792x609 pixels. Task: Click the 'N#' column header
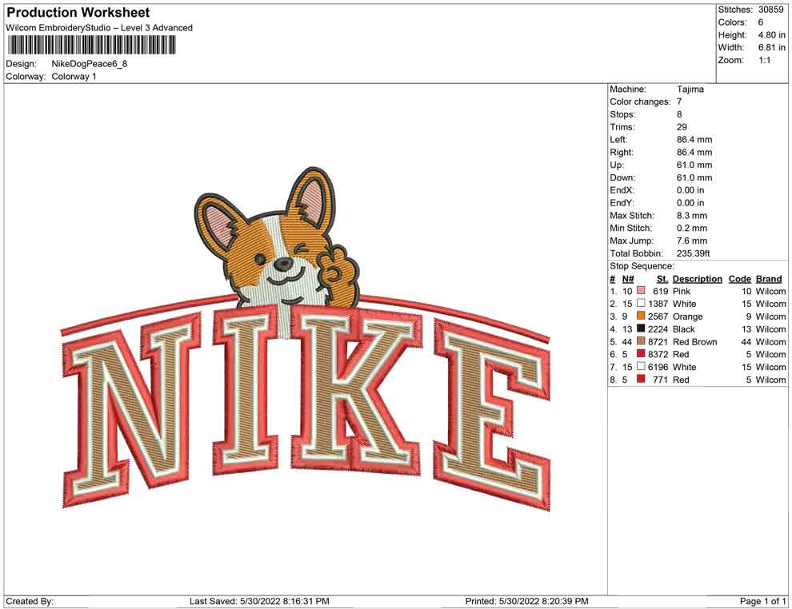click(x=628, y=278)
